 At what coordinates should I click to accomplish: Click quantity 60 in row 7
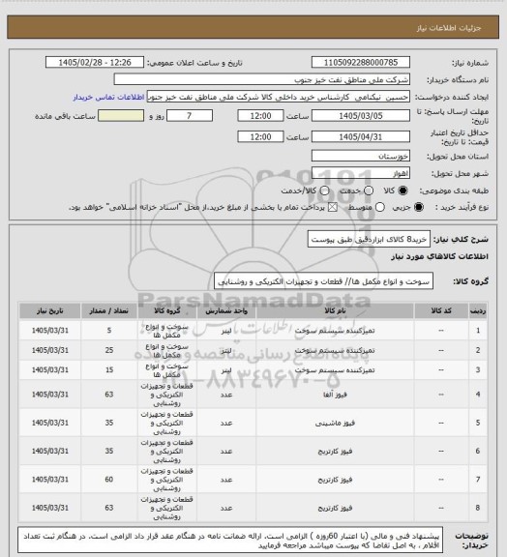click(x=109, y=480)
